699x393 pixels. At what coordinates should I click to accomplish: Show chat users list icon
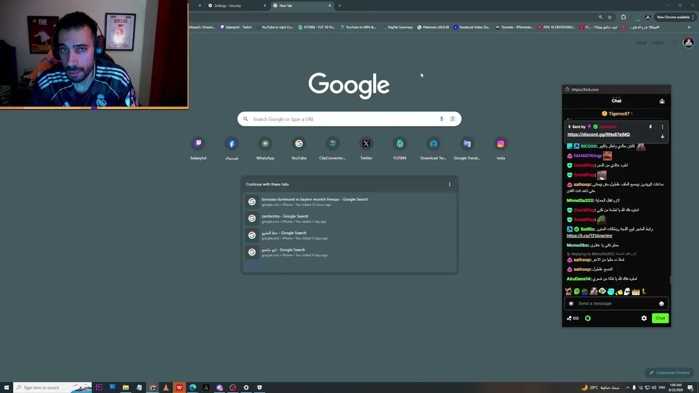pyautogui.click(x=662, y=101)
